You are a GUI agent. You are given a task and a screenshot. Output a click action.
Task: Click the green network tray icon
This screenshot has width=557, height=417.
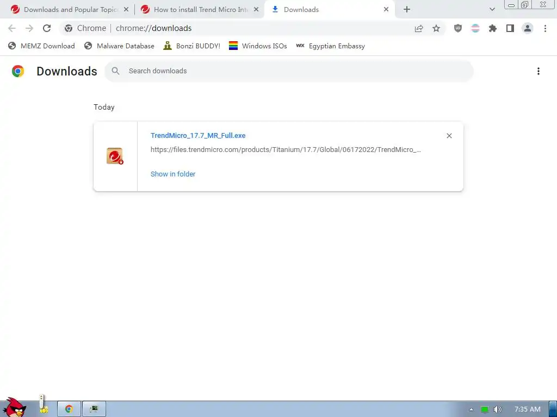485,409
